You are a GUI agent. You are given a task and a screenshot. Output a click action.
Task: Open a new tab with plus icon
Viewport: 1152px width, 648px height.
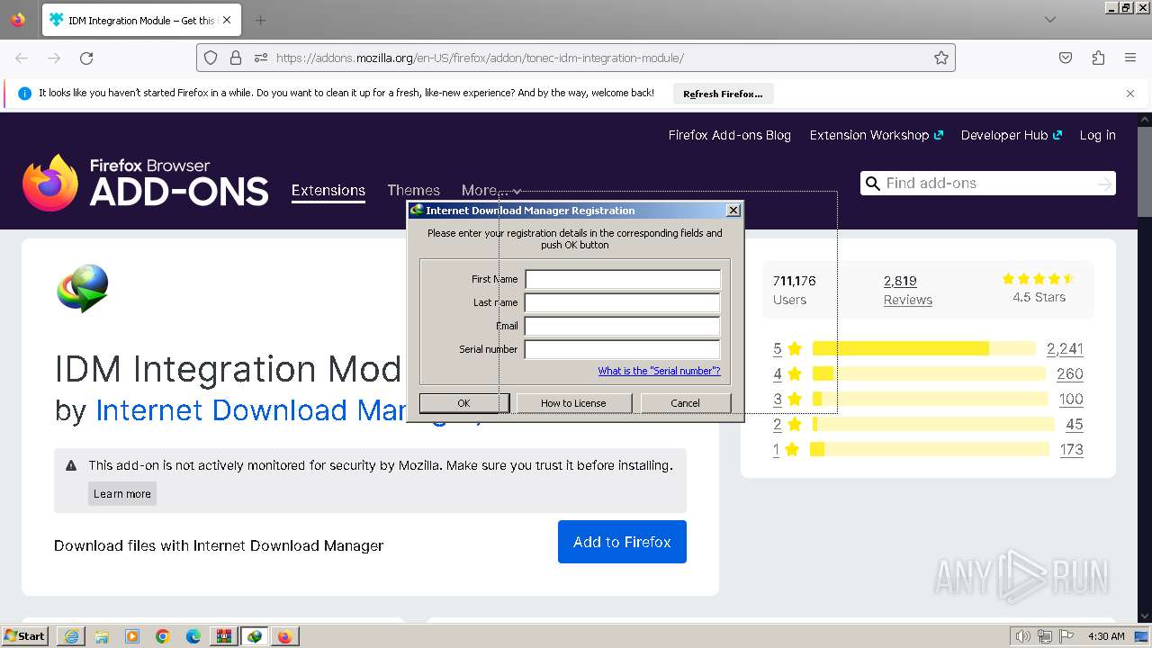[260, 20]
